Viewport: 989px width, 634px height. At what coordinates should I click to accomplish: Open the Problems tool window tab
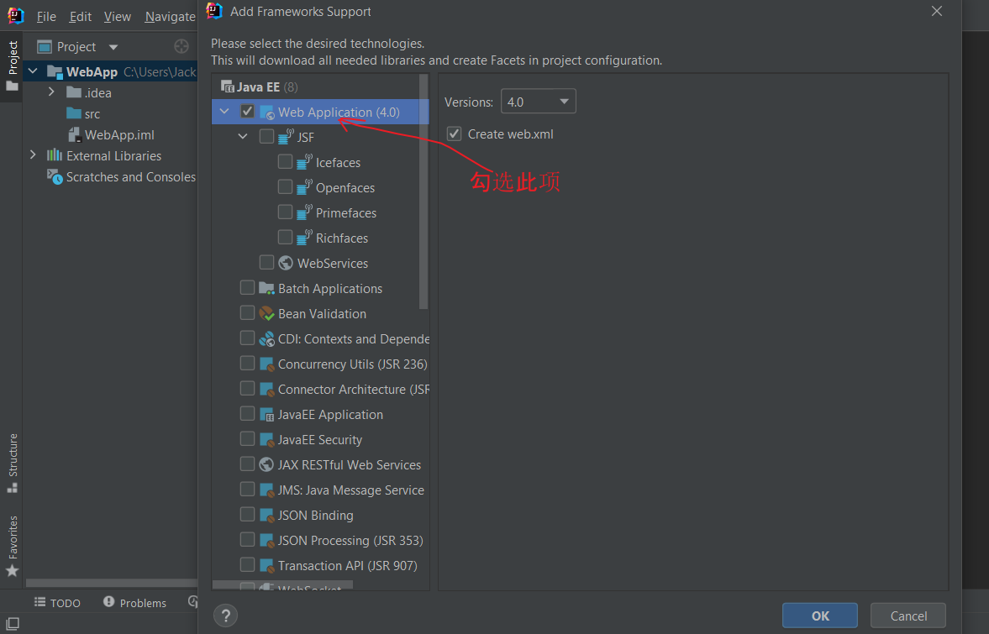pos(135,602)
